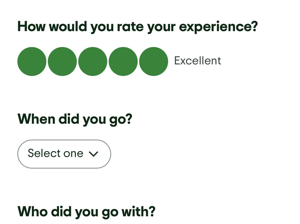Tap the fourth circle in the rating row

pyautogui.click(x=123, y=61)
